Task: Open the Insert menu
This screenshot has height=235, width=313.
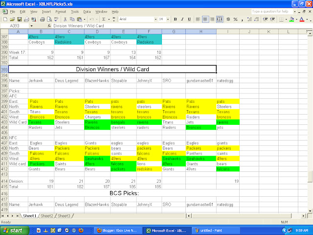Action: click(46, 12)
